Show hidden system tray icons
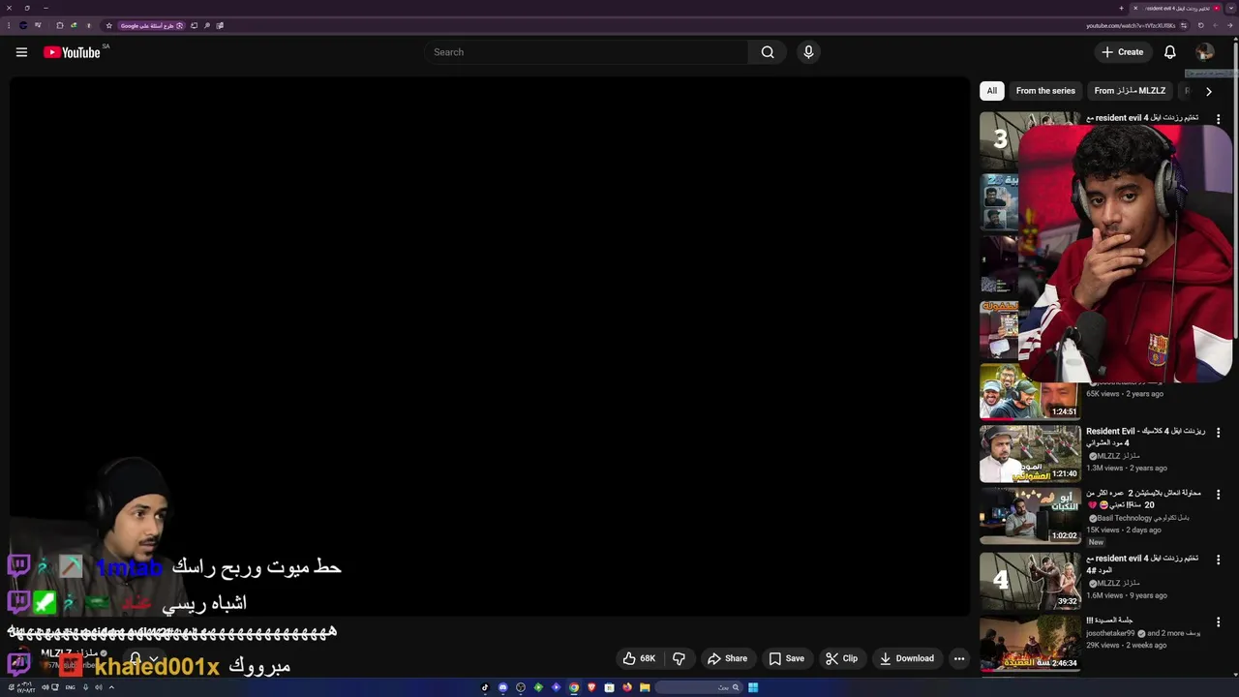Screen dimensions: 1239x697 click(111, 687)
